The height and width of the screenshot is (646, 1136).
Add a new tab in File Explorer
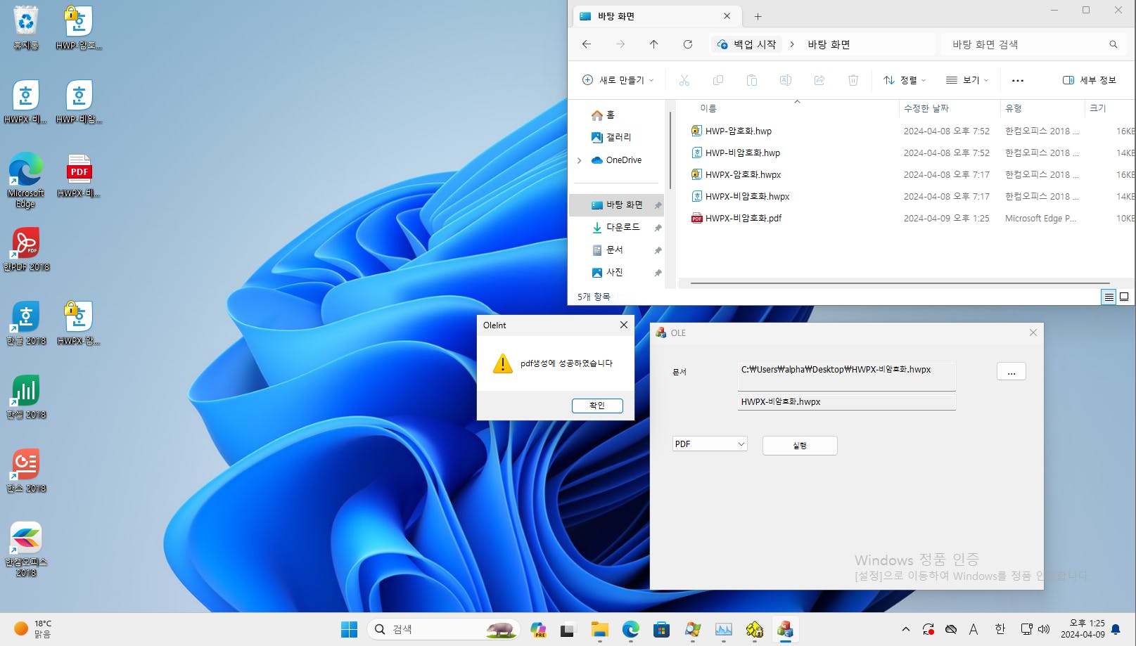pos(758,16)
